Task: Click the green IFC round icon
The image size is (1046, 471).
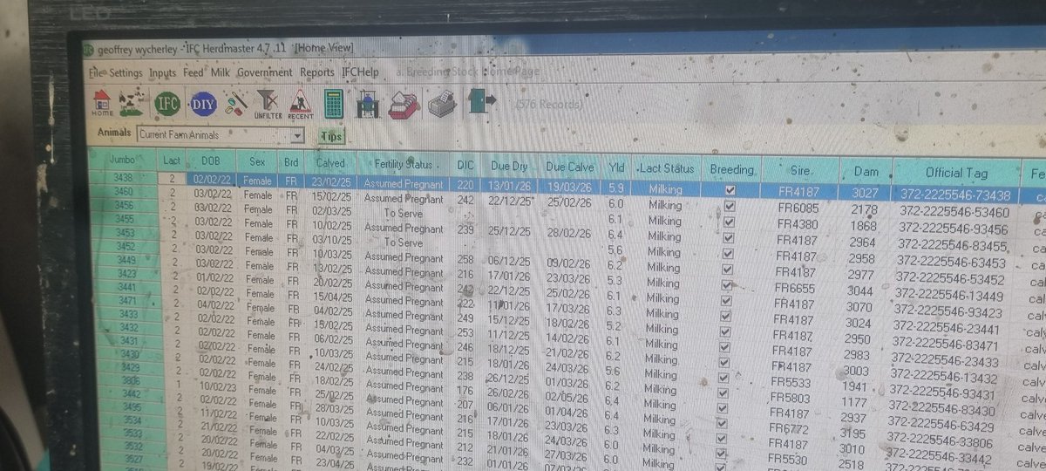Action: click(166, 104)
